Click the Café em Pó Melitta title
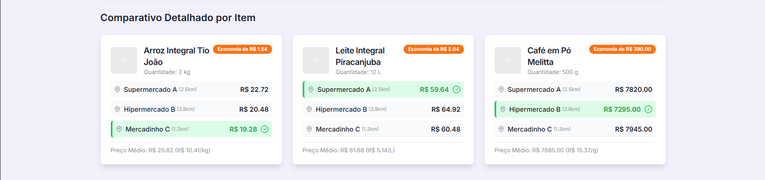The height and width of the screenshot is (180, 765). 549,56
